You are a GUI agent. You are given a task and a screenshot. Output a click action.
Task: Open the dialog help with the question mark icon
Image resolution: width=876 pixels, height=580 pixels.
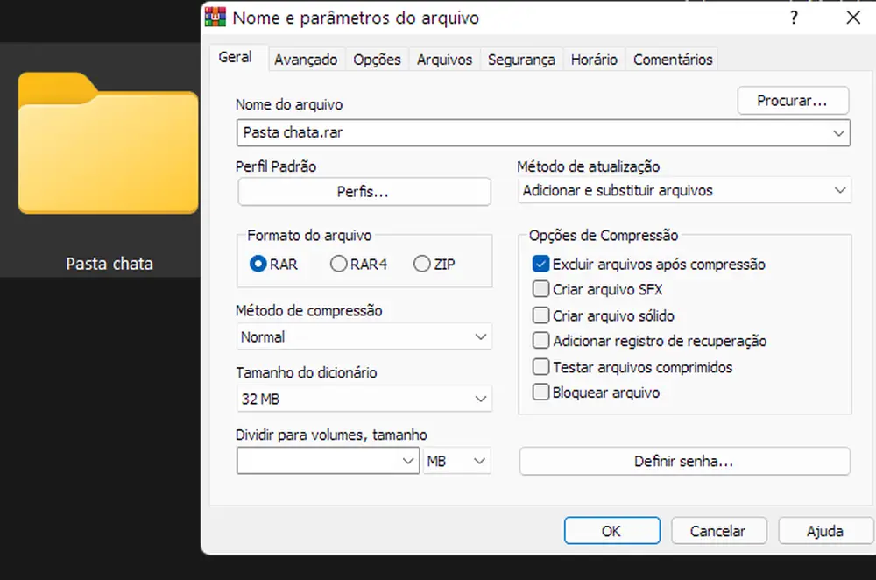tap(794, 17)
